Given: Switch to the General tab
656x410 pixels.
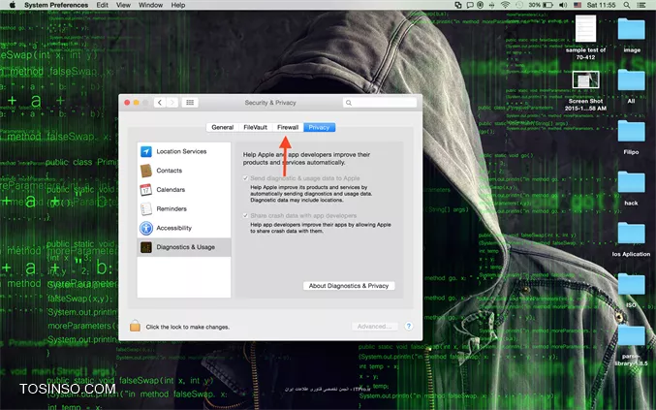Looking at the screenshot, I should (x=222, y=127).
